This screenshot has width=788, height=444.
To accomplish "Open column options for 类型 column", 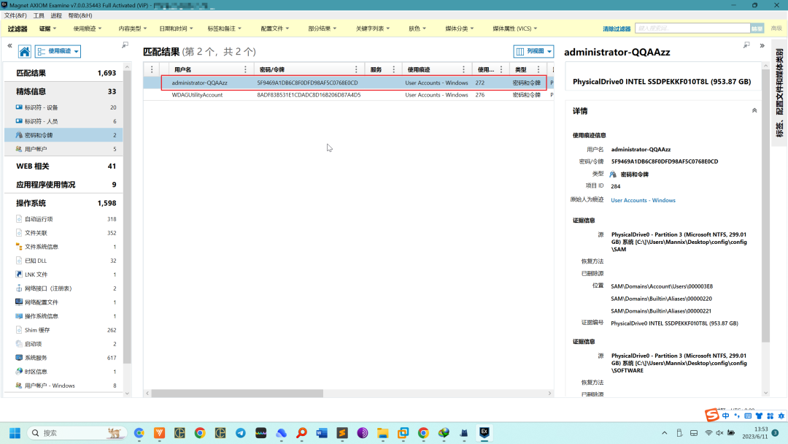I will pyautogui.click(x=538, y=69).
